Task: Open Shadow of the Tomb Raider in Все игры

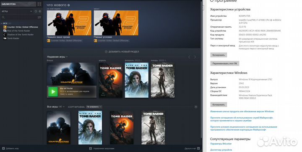Action: [x=122, y=127]
